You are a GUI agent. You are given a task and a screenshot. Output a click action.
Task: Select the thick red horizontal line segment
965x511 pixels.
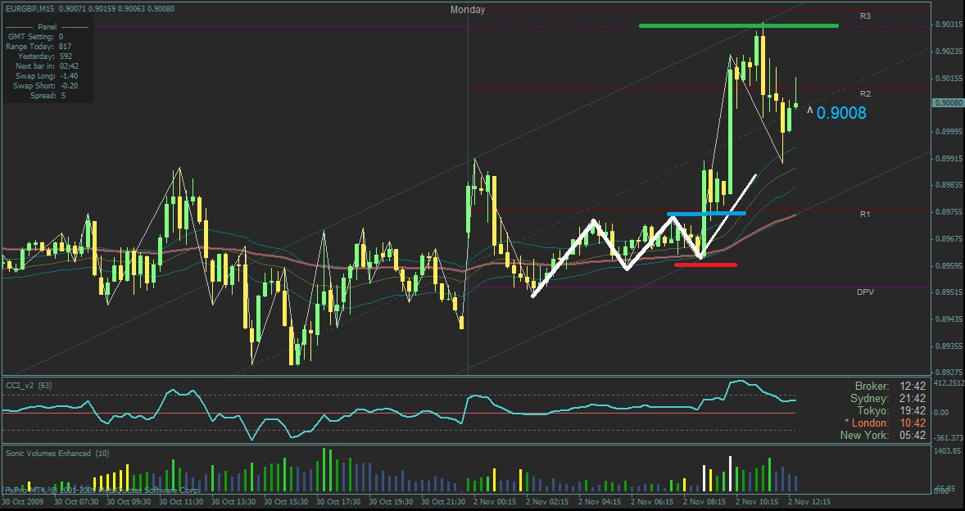point(705,265)
